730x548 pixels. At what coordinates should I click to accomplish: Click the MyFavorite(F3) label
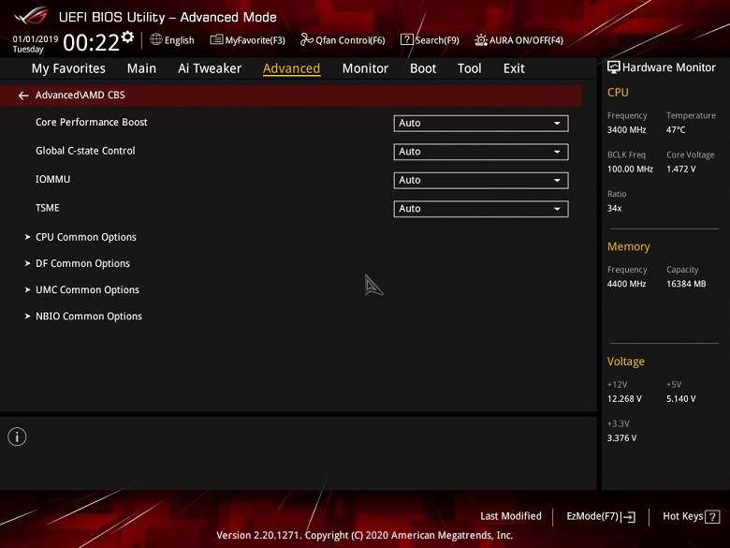(x=255, y=40)
